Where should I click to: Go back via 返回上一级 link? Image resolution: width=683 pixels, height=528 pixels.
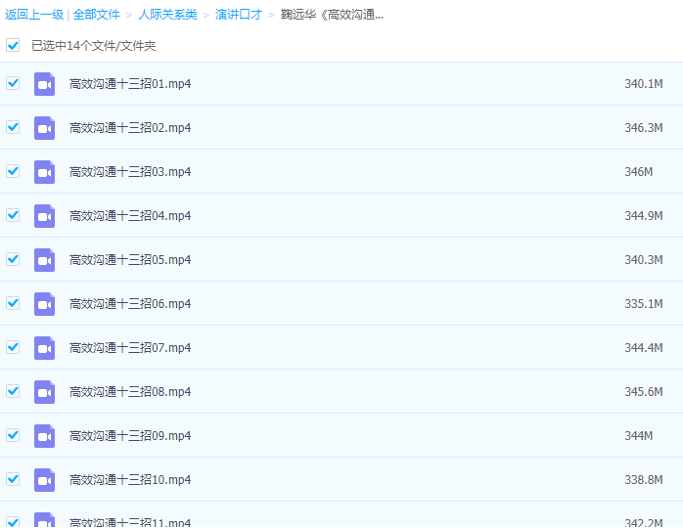point(33,15)
